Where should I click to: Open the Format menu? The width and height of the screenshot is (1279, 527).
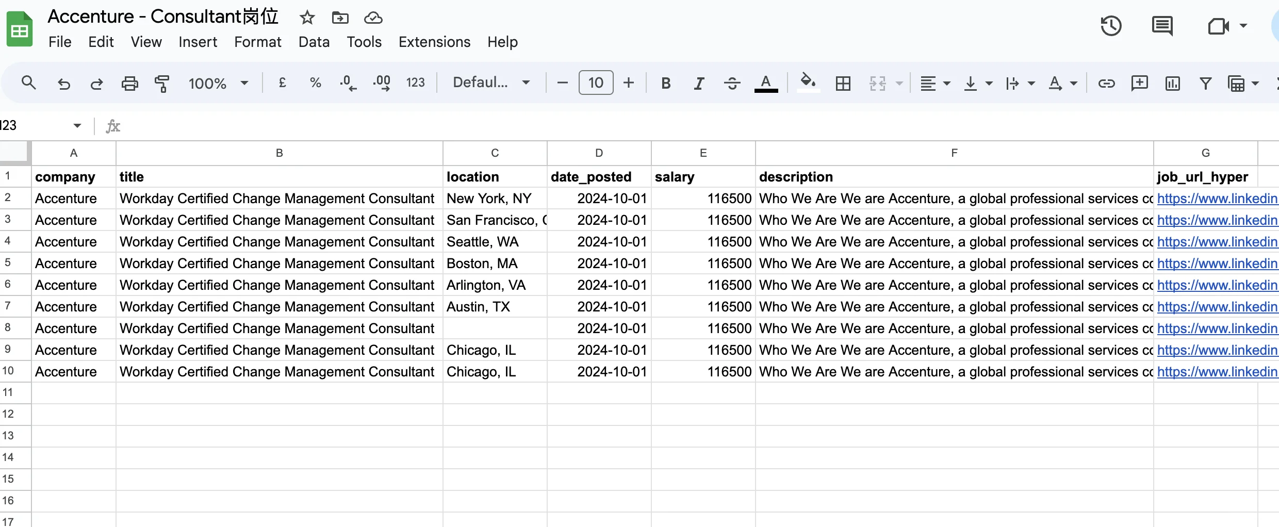[258, 42]
